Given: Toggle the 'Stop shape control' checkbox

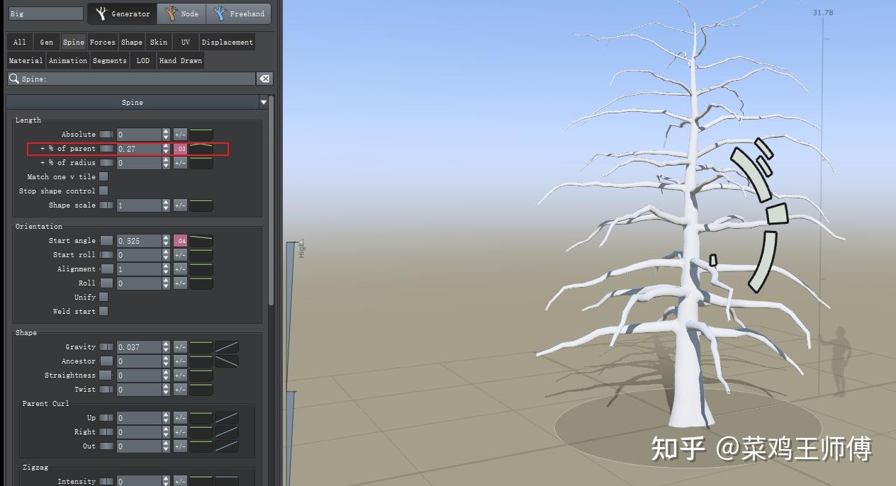Looking at the screenshot, I should click(x=105, y=191).
